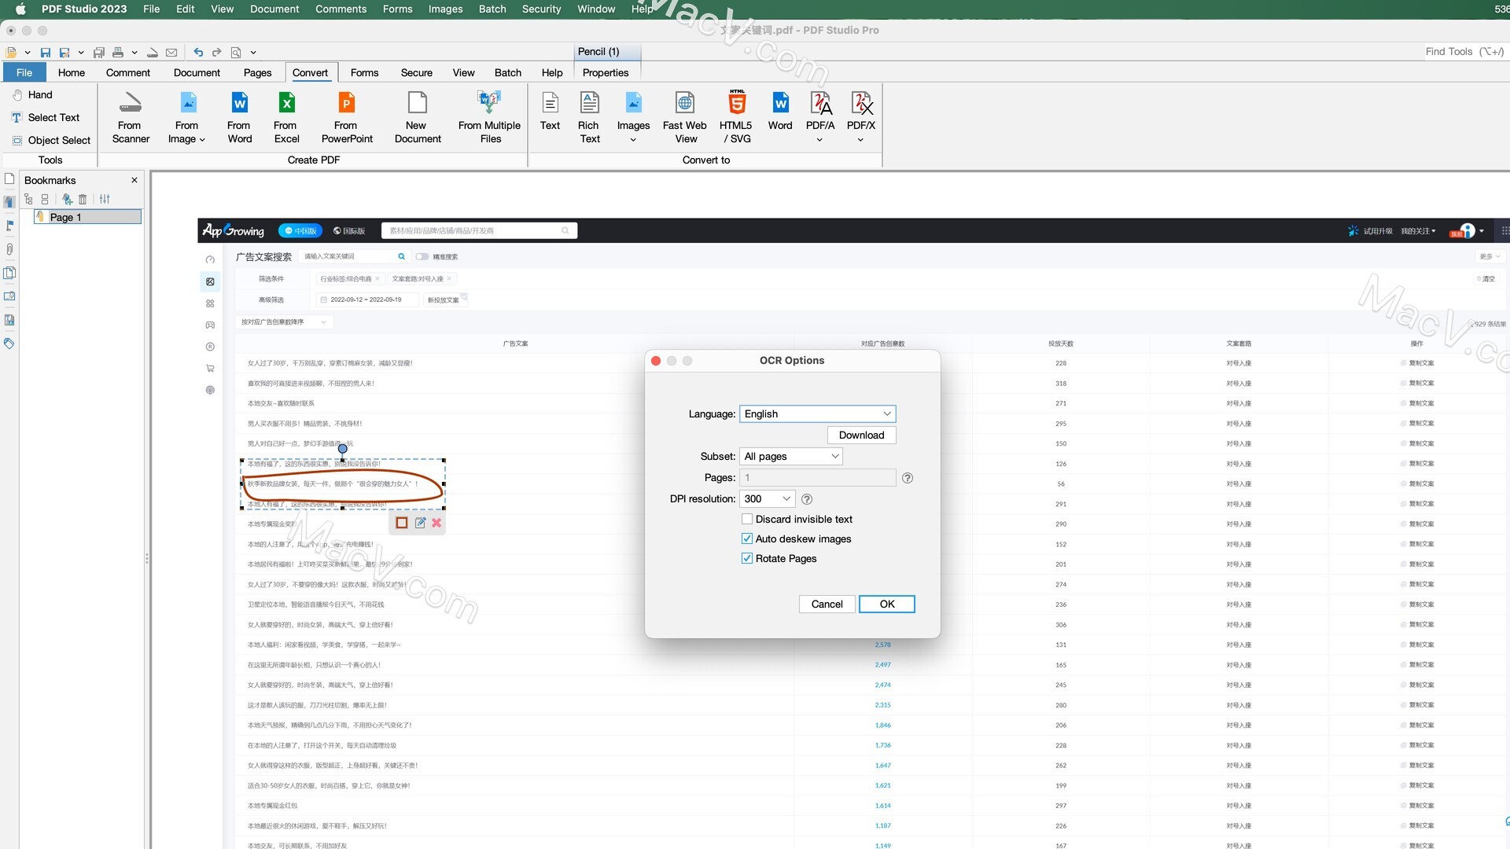The height and width of the screenshot is (849, 1510).
Task: Click the Email envelope icon
Action: point(171,53)
